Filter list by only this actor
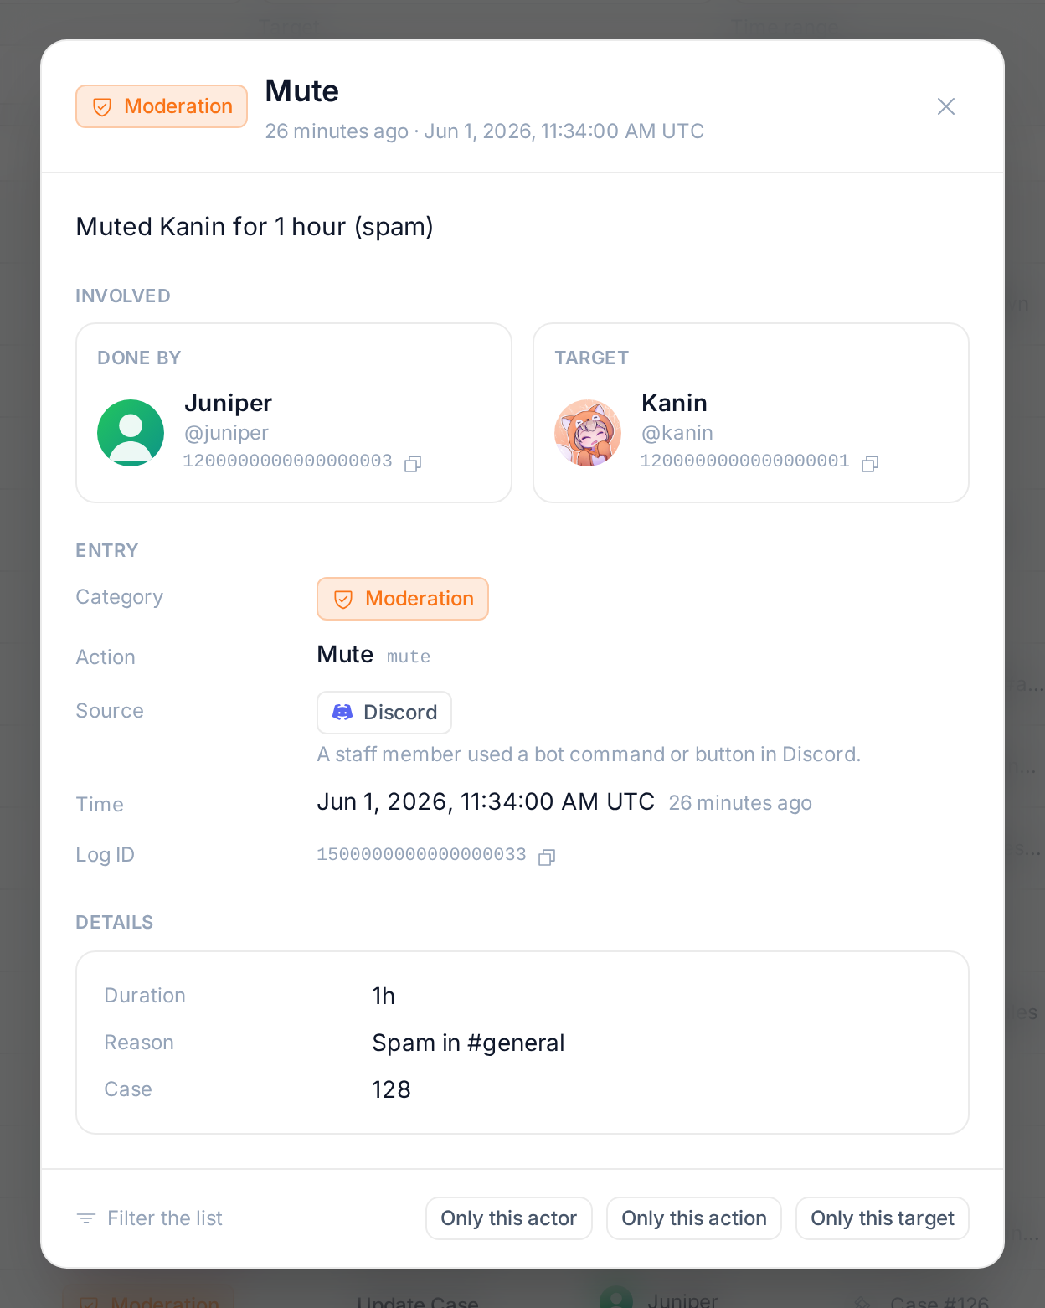 [x=509, y=1218]
